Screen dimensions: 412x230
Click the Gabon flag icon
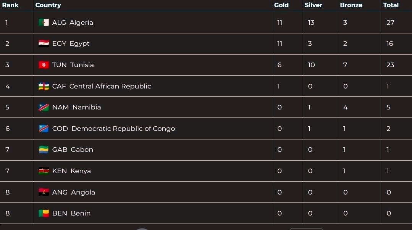[x=44, y=150]
